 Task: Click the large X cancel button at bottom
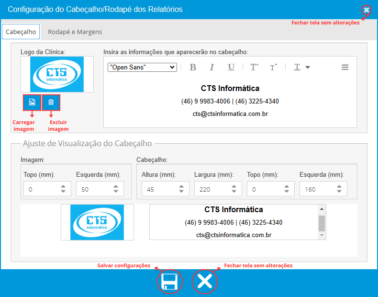click(205, 281)
